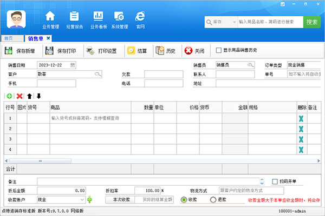Open the 业务看板 chart icon

97,18
